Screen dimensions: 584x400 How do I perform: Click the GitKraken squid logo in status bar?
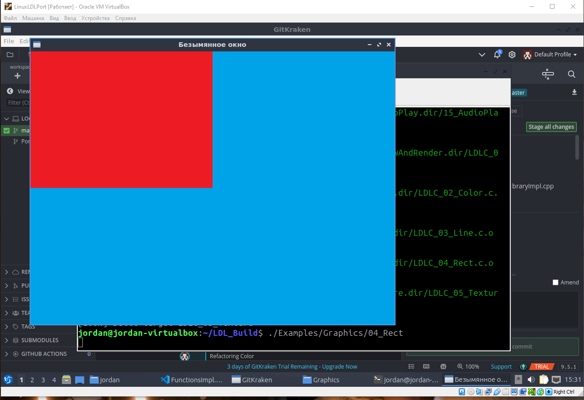pos(523,366)
